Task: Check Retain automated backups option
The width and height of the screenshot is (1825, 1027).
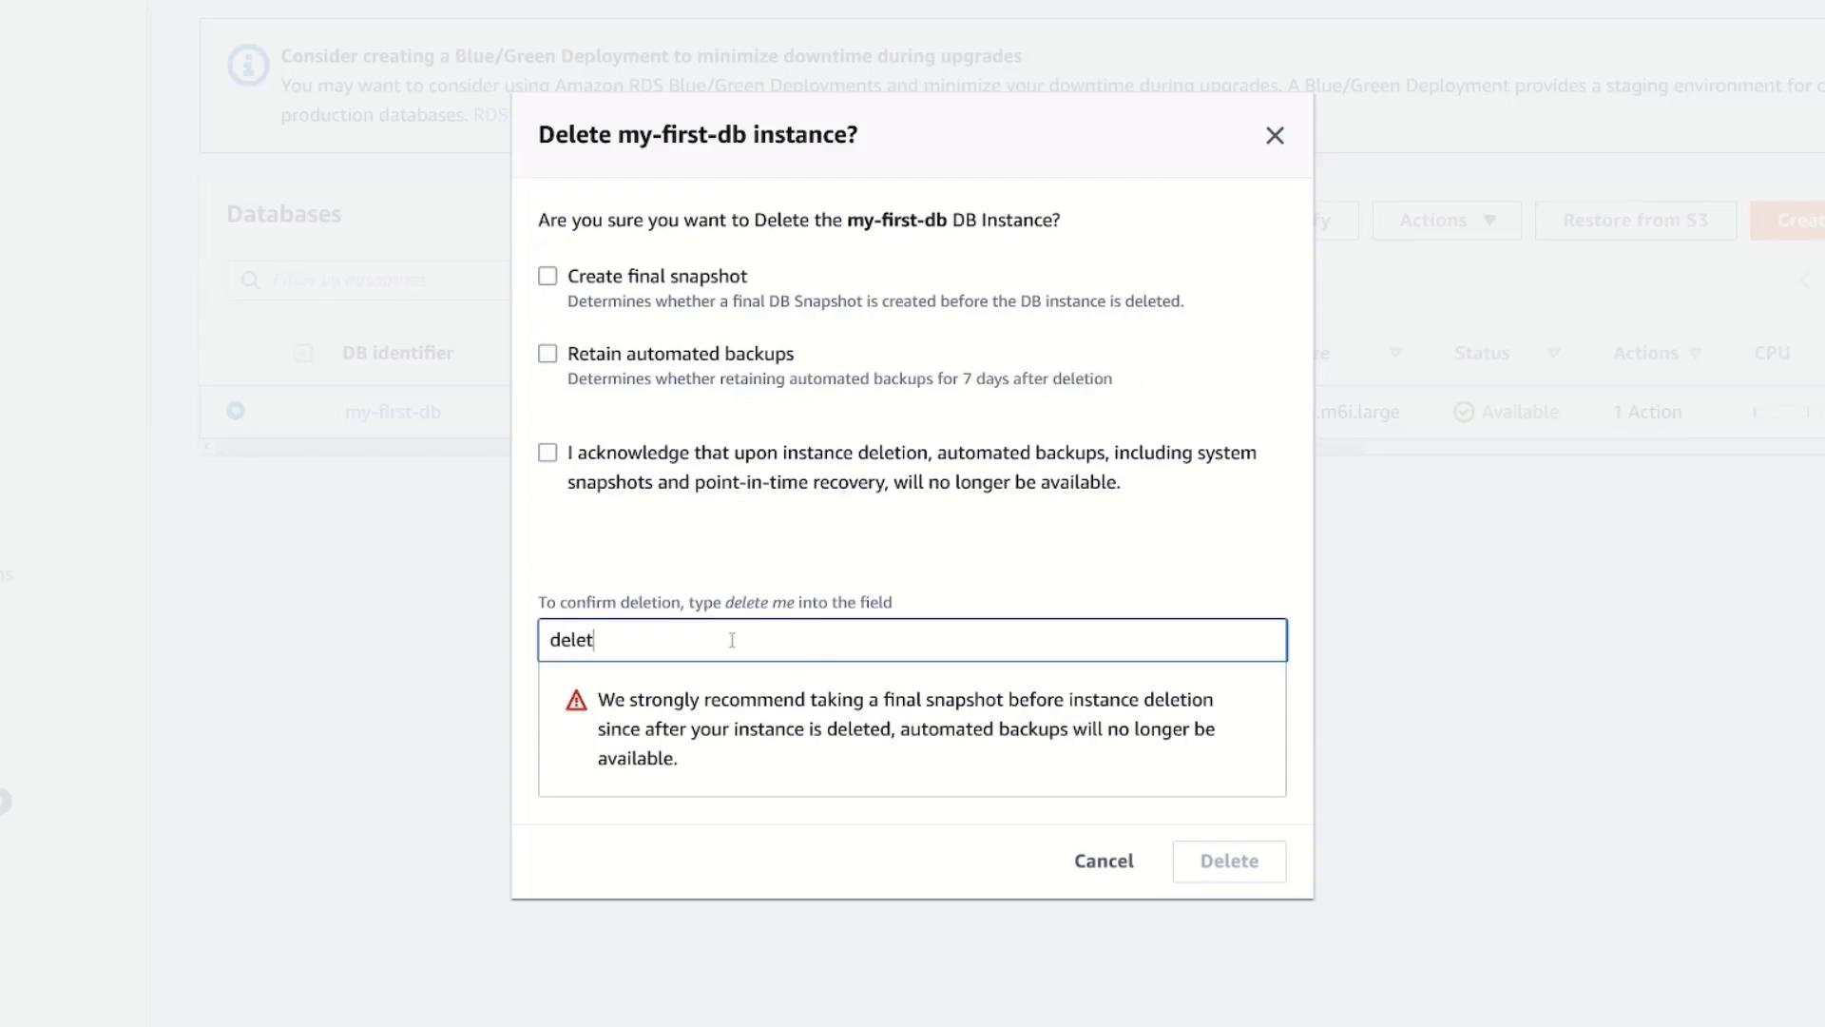Action: click(x=547, y=354)
